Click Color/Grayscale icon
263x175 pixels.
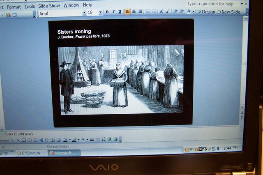[x=8, y=15]
